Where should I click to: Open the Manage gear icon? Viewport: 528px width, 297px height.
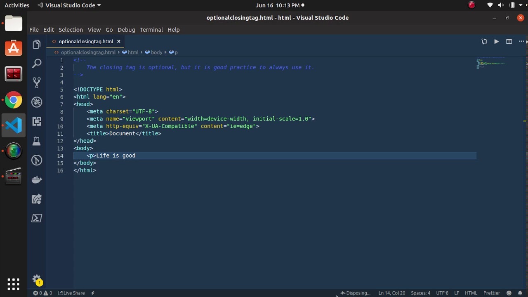click(x=37, y=279)
